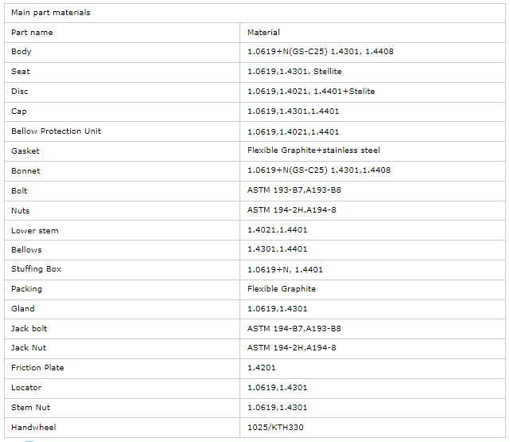The image size is (510, 442).
Task: Click the Gasket material 'Flexible Graphite+stainless steel'
Action: [x=313, y=151]
